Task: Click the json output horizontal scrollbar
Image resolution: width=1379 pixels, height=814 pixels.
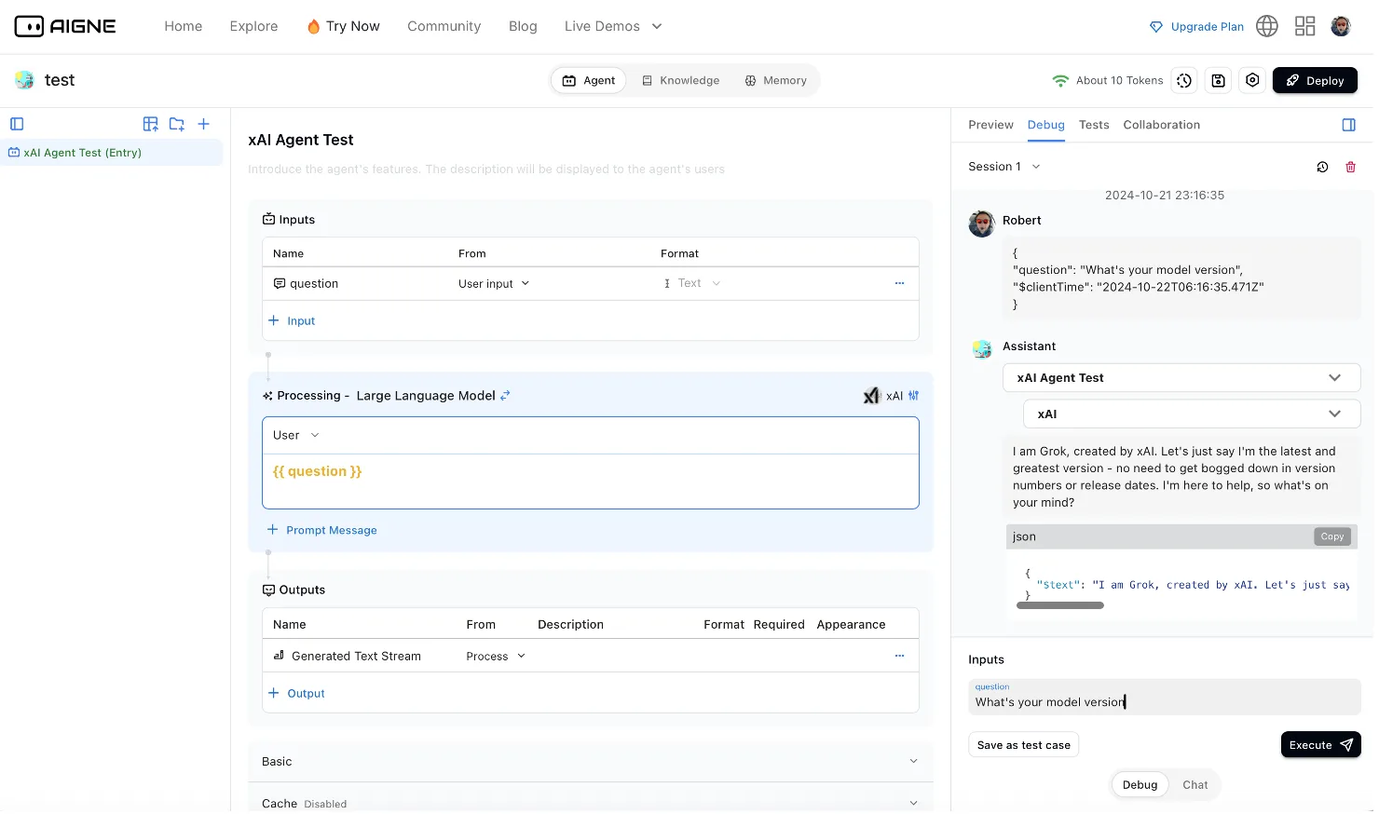Action: coord(1060,605)
